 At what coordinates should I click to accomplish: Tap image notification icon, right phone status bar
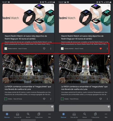pos(65,2)
